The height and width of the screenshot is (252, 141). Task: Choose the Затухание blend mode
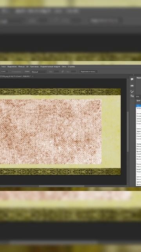click(138, 108)
